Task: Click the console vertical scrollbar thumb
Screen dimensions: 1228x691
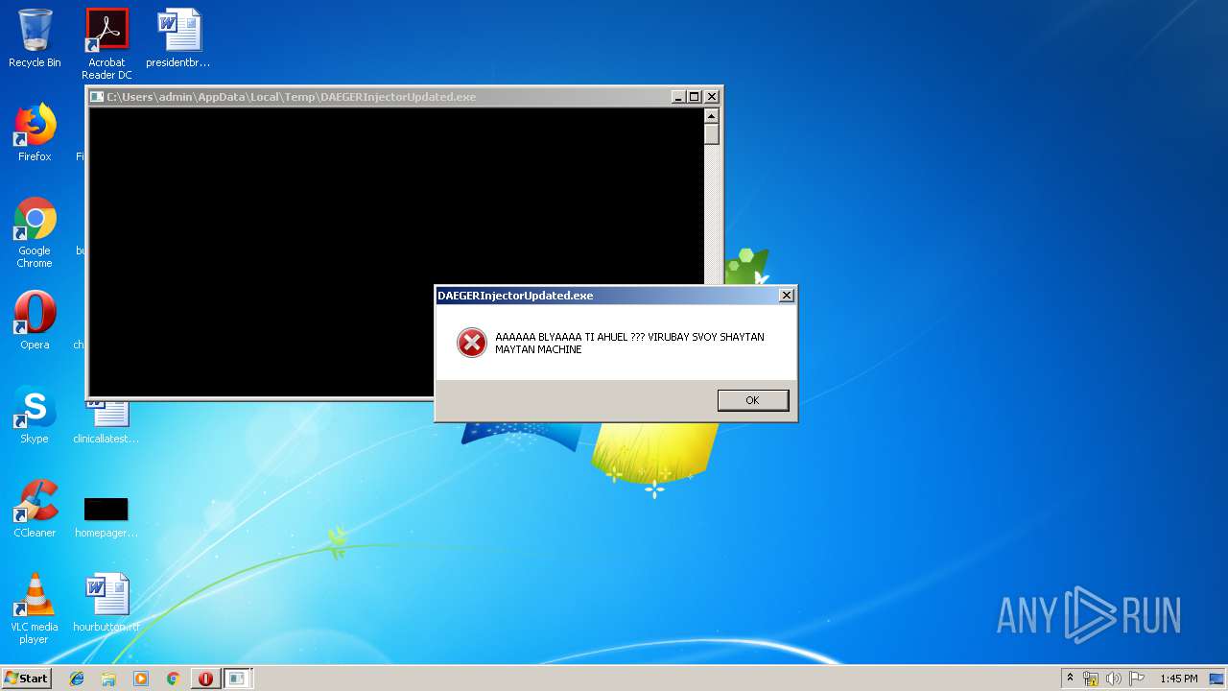Action: pyautogui.click(x=711, y=134)
